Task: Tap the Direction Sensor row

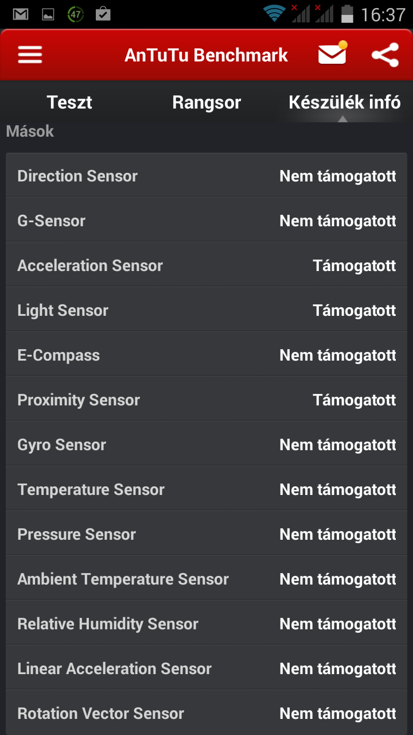Action: pos(206,176)
